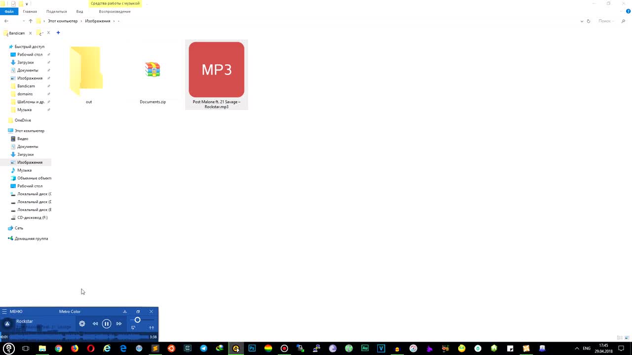
Task: Open the Explorer help question mark icon
Action: tap(628, 11)
